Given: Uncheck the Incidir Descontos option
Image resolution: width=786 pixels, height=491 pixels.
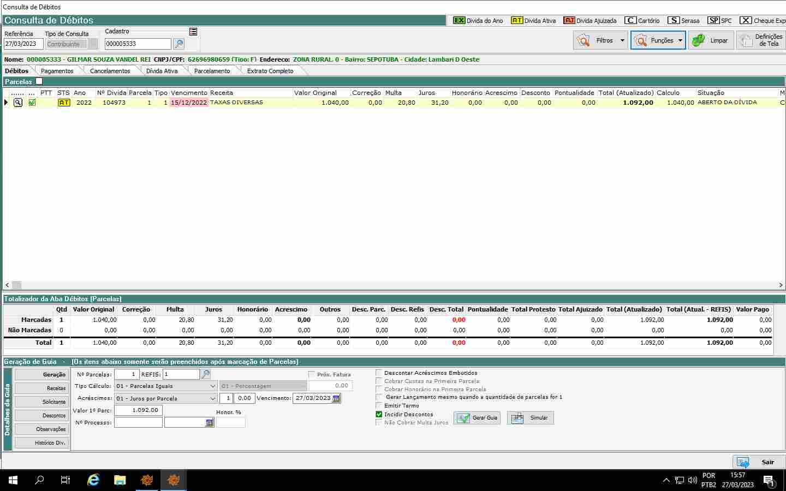Looking at the screenshot, I should [379, 414].
